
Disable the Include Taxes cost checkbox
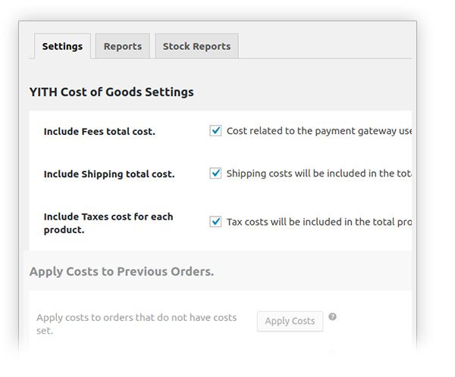point(215,222)
